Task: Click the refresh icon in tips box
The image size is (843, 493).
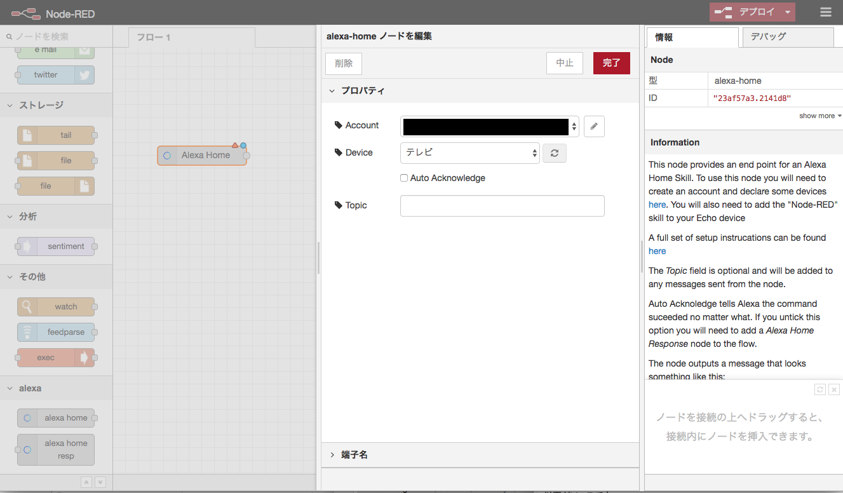Action: (820, 389)
